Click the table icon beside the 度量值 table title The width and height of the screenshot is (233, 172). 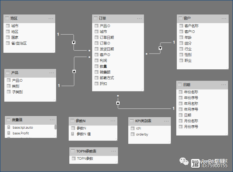(8, 120)
